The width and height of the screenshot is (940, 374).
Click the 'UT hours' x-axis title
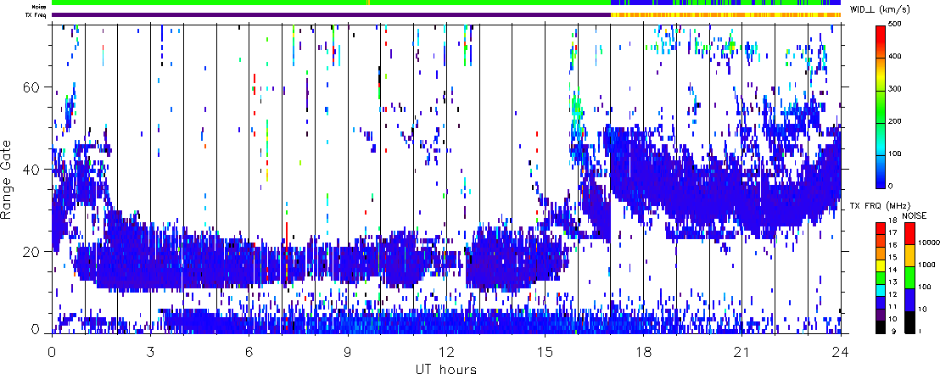click(446, 368)
